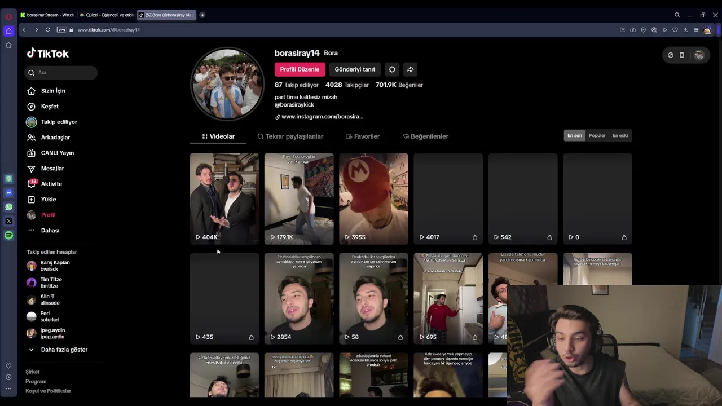Open Mario hat video with 3955 views

point(373,198)
